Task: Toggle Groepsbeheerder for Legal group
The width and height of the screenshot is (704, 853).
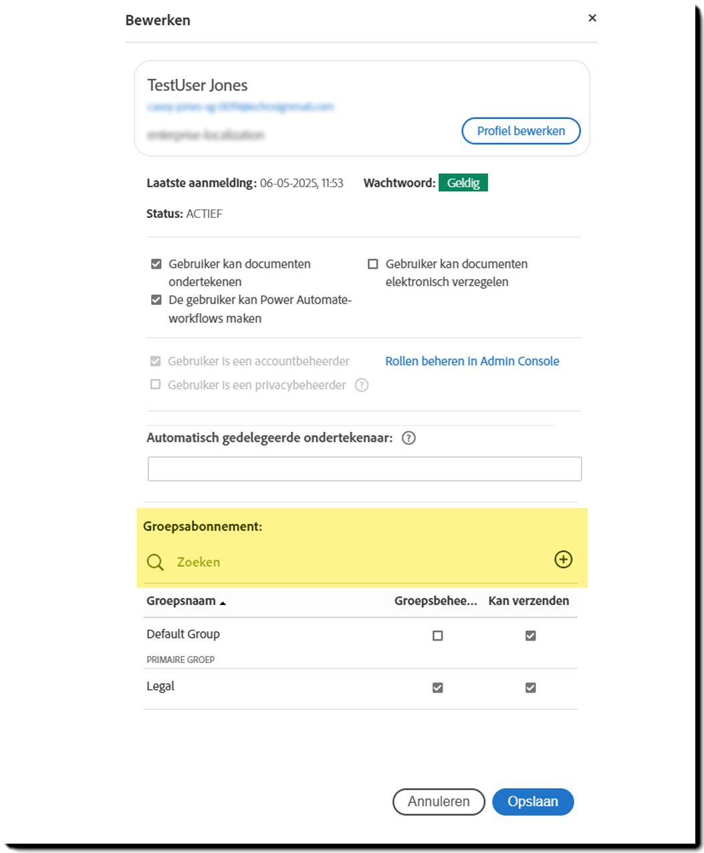Action: coord(438,688)
